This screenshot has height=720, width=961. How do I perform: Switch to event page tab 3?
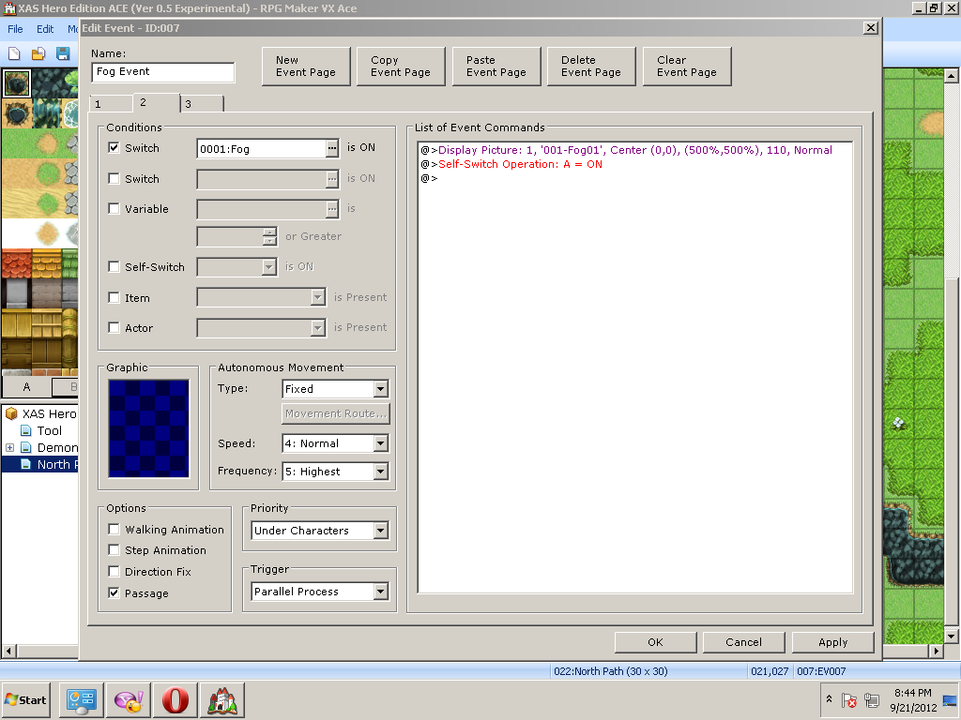[x=200, y=105]
